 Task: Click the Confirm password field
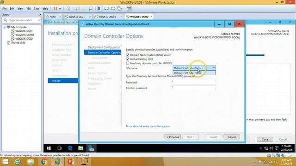[194, 88]
